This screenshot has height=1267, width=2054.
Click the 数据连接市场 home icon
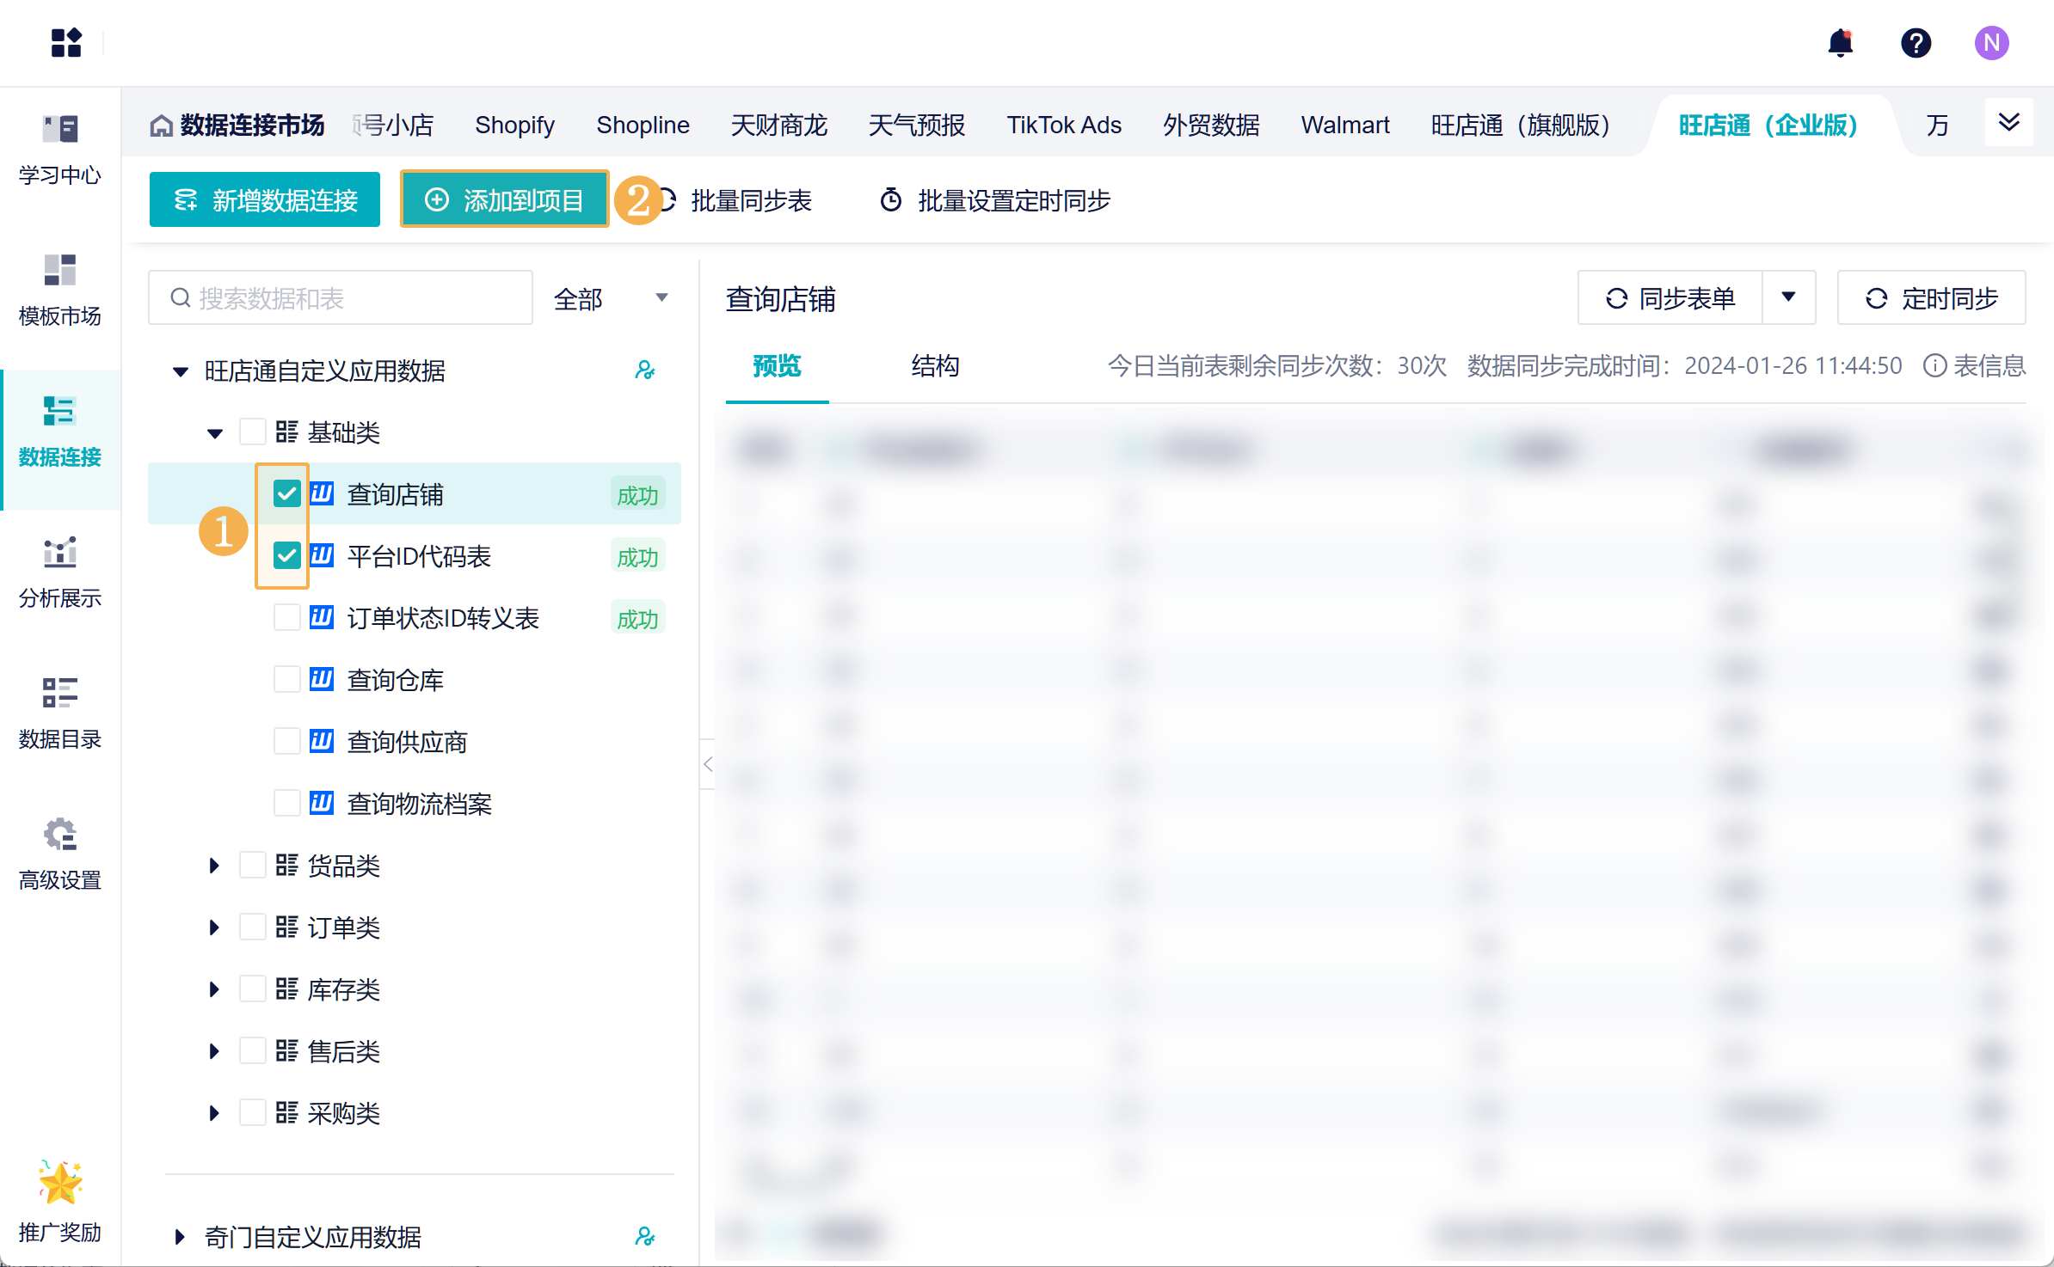161,125
